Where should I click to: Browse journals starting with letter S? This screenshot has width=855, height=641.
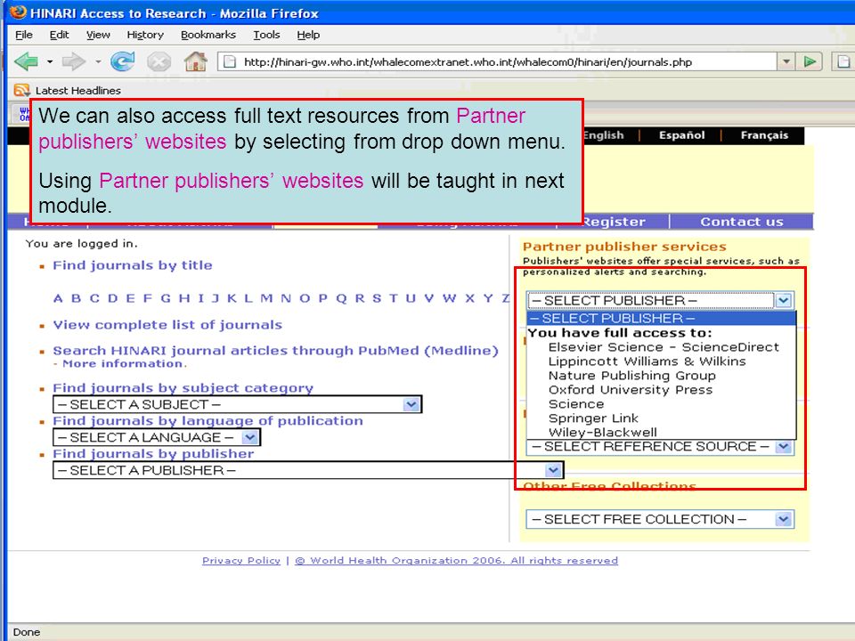click(377, 298)
